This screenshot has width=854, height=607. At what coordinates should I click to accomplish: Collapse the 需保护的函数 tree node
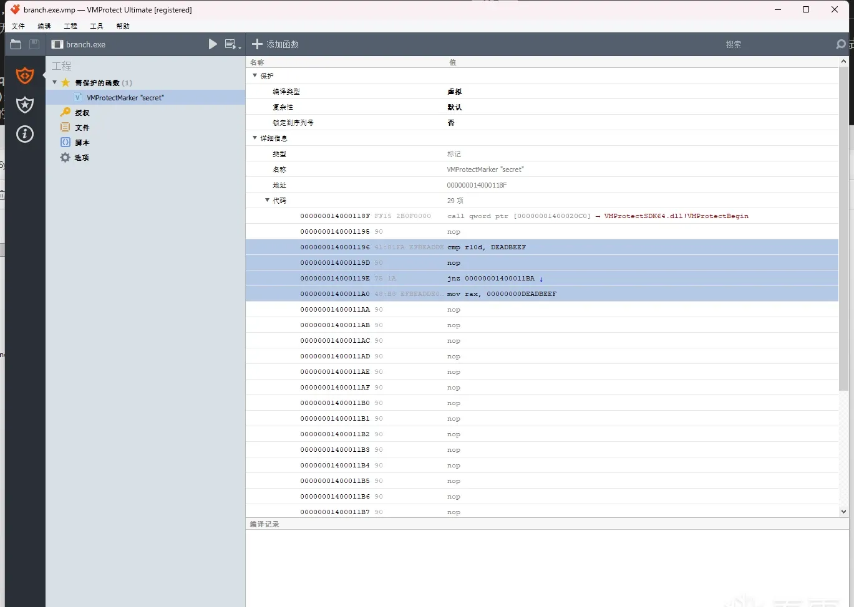coord(55,82)
